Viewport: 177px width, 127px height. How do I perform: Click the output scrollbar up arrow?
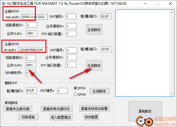172,12
